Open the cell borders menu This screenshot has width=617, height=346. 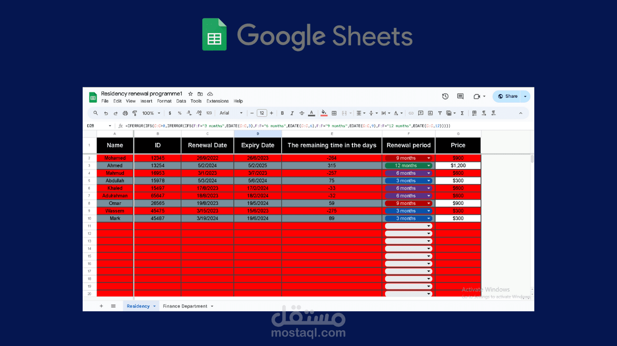click(x=334, y=113)
